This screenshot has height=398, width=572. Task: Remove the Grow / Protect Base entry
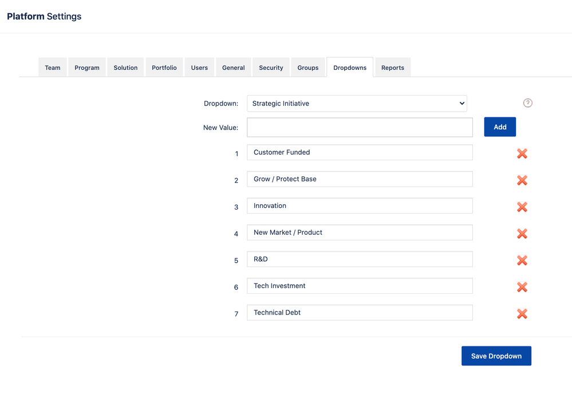pyautogui.click(x=522, y=180)
